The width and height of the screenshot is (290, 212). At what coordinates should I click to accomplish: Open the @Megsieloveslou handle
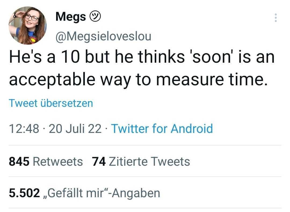click(x=103, y=36)
